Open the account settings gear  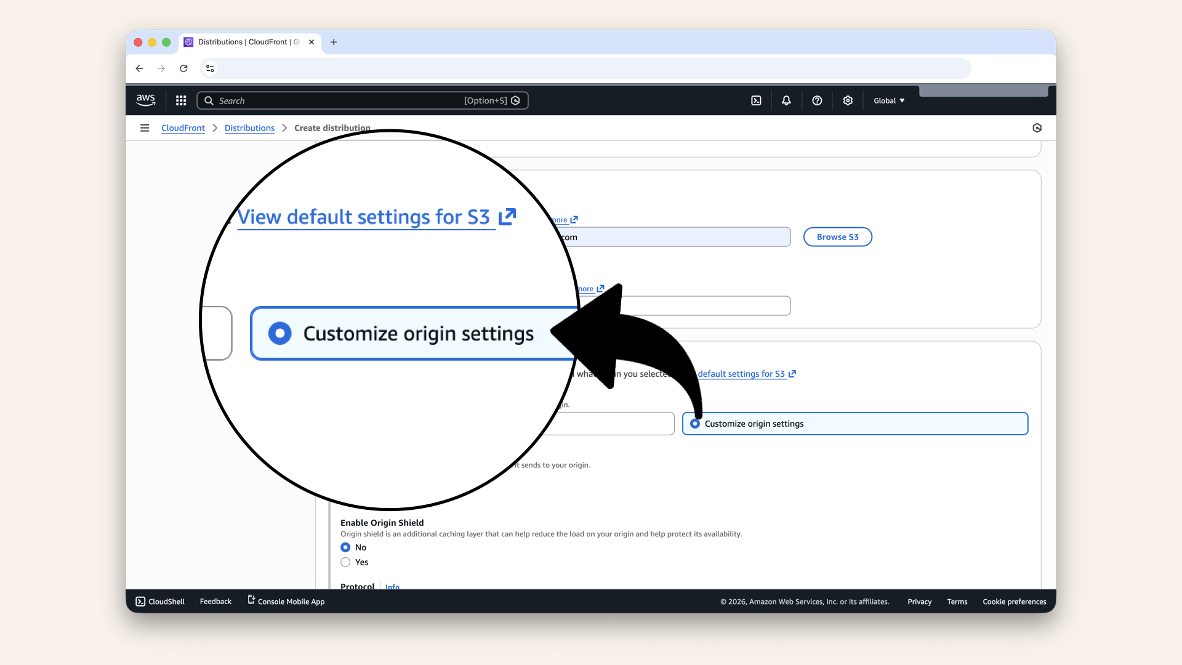click(x=848, y=100)
